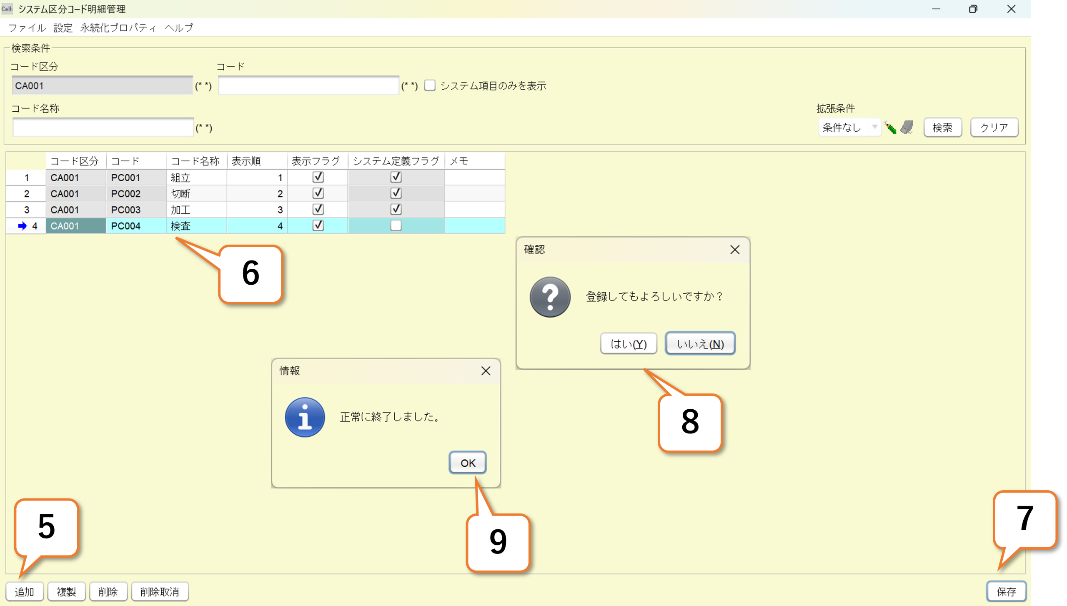The width and height of the screenshot is (1067, 606).
Task: Confirm with はい(Y) button
Action: click(628, 344)
